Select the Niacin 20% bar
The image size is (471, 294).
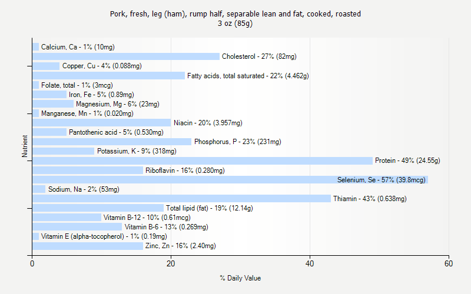[101, 123]
